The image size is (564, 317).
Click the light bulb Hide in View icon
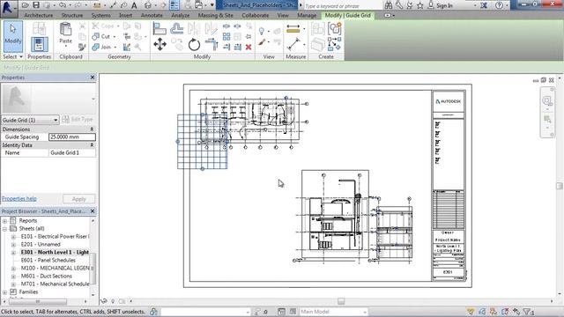coord(262,32)
